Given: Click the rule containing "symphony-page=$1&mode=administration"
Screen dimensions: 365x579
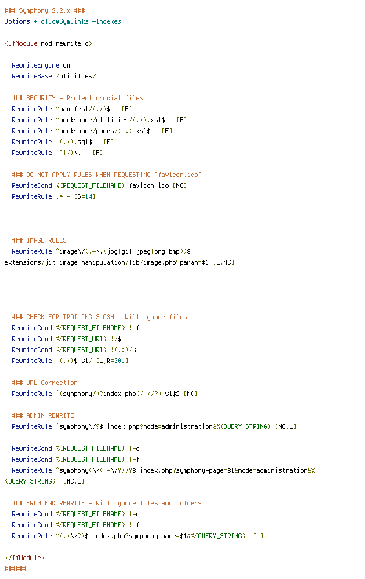Looking at the screenshot, I should (163, 470).
